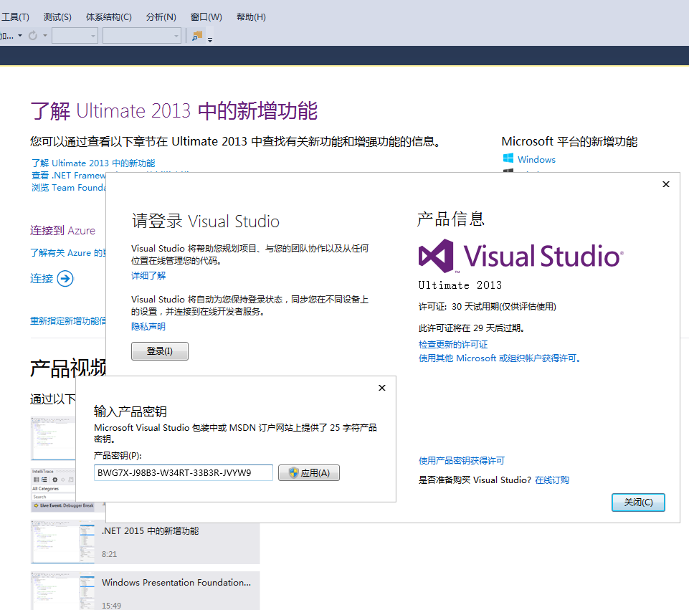The image size is (689, 610).
Task: Click 查看 .NET Framework link
Action: pos(69,175)
